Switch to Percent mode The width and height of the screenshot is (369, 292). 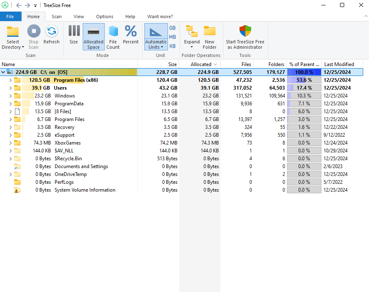131,35
